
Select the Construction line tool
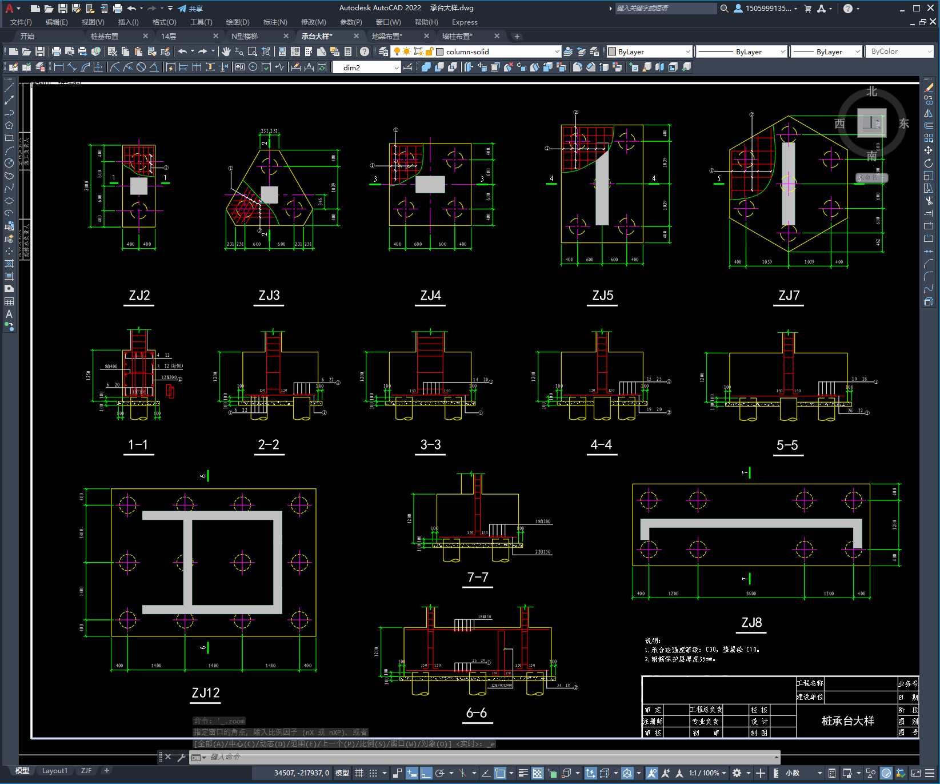[9, 100]
